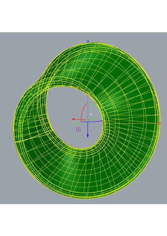Click the blue-red planar mover grid icon

[78, 129]
